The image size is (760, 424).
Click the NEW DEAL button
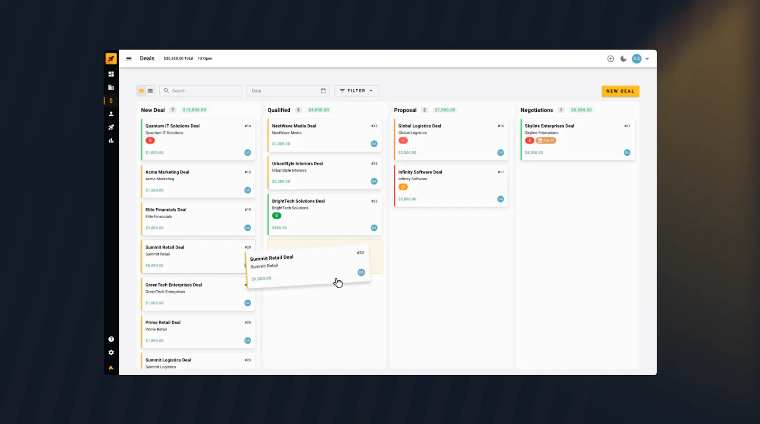point(620,91)
